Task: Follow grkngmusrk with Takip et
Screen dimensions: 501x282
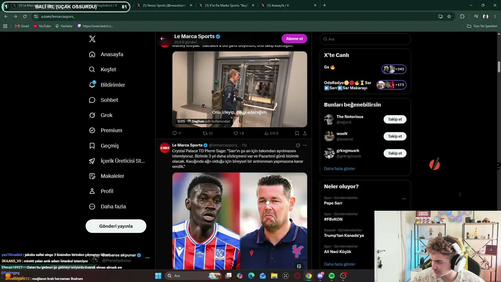Action: [395, 153]
